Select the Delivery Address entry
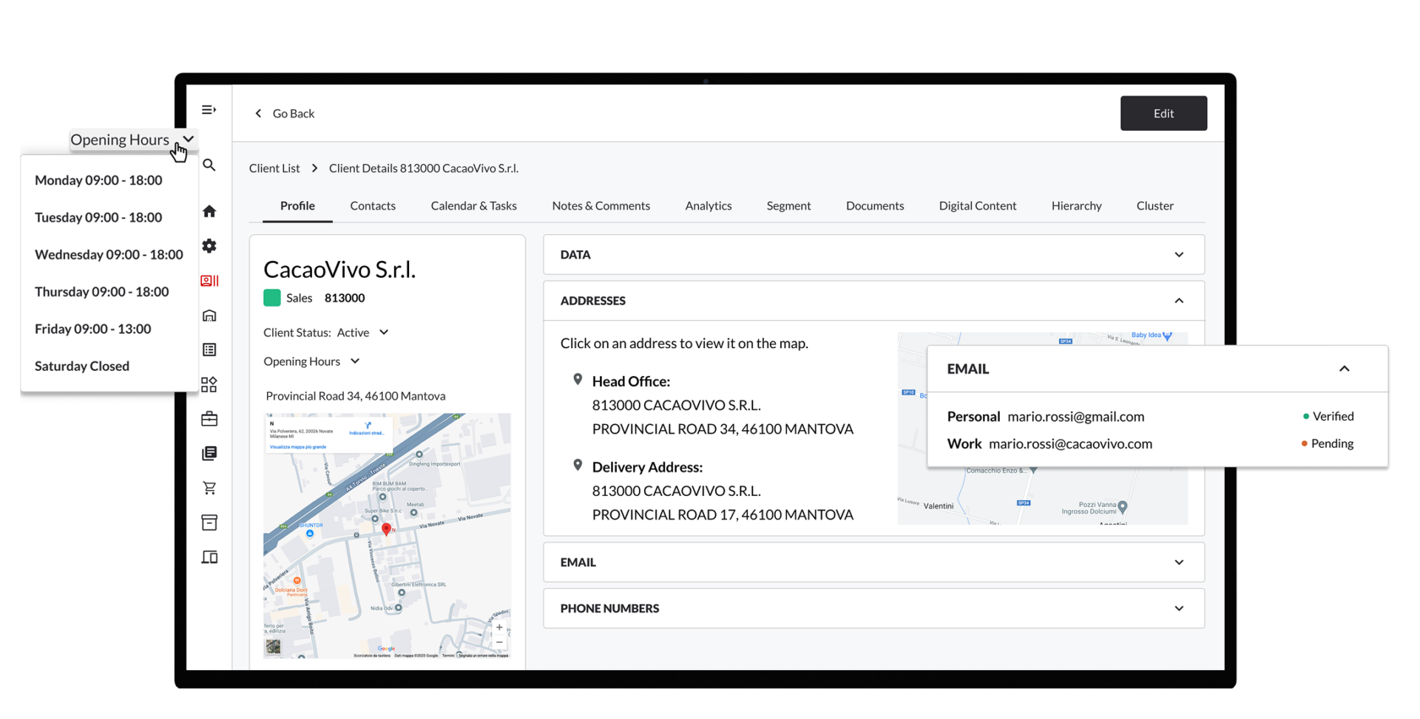 [723, 491]
